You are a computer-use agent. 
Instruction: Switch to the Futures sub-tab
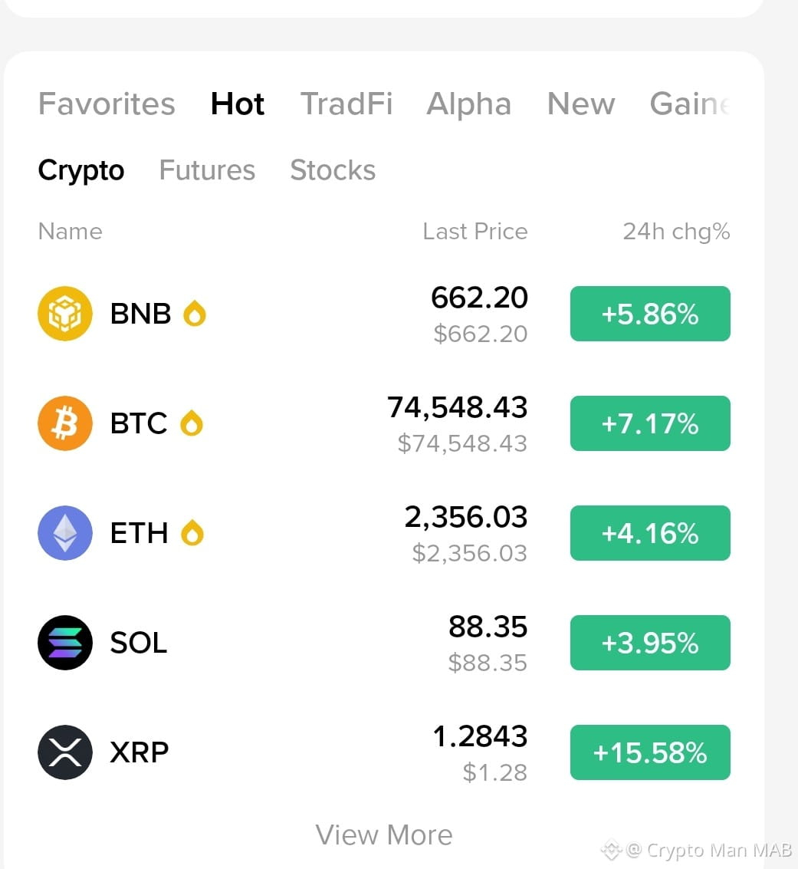click(207, 170)
